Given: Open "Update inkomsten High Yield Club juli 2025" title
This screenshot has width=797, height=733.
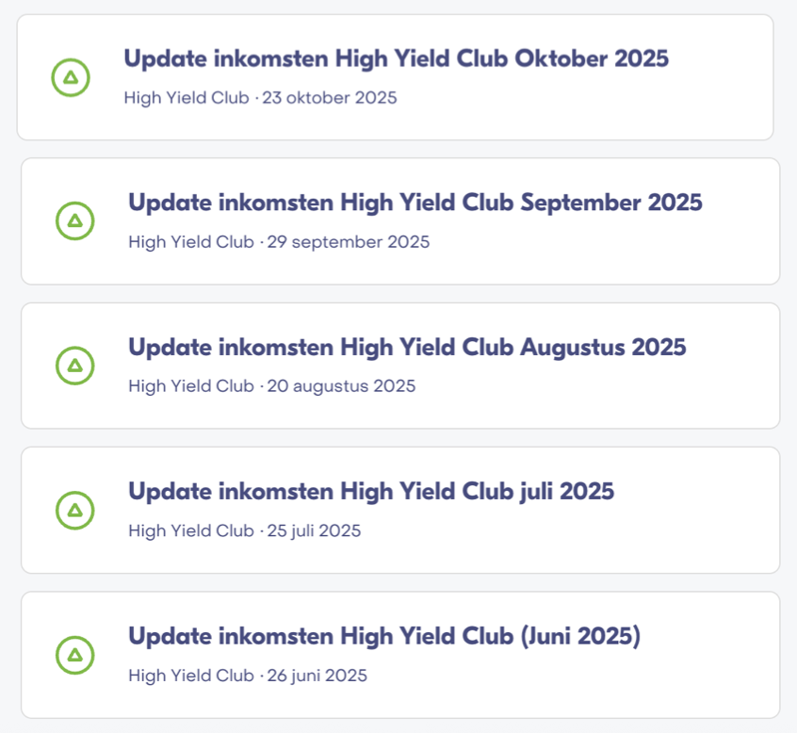Looking at the screenshot, I should [x=371, y=491].
